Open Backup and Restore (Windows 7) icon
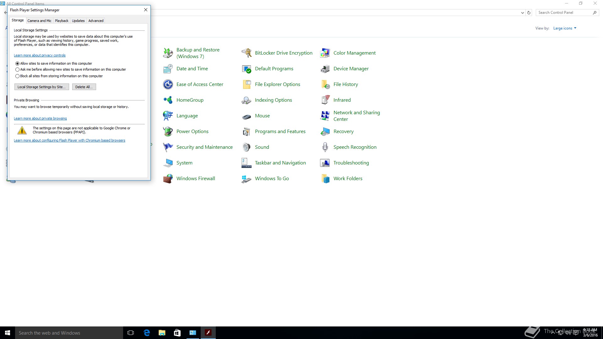The image size is (603, 339). coord(168,53)
